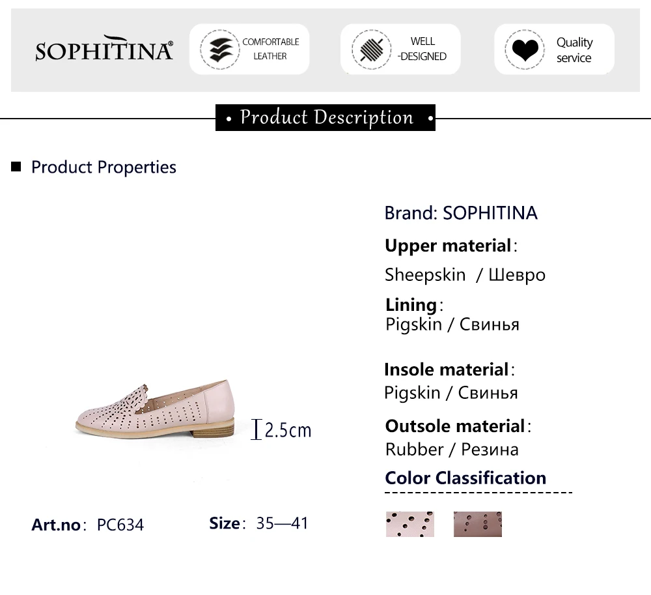Click the black heart quality service icon
Screen dimensions: 651x595
click(525, 50)
